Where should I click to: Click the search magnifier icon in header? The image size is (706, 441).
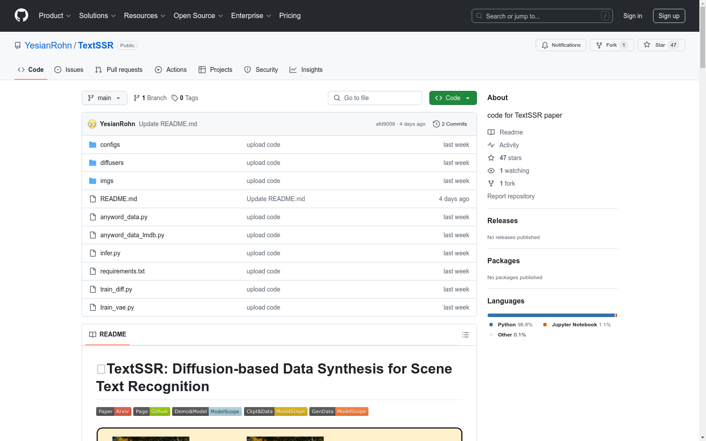click(x=479, y=16)
